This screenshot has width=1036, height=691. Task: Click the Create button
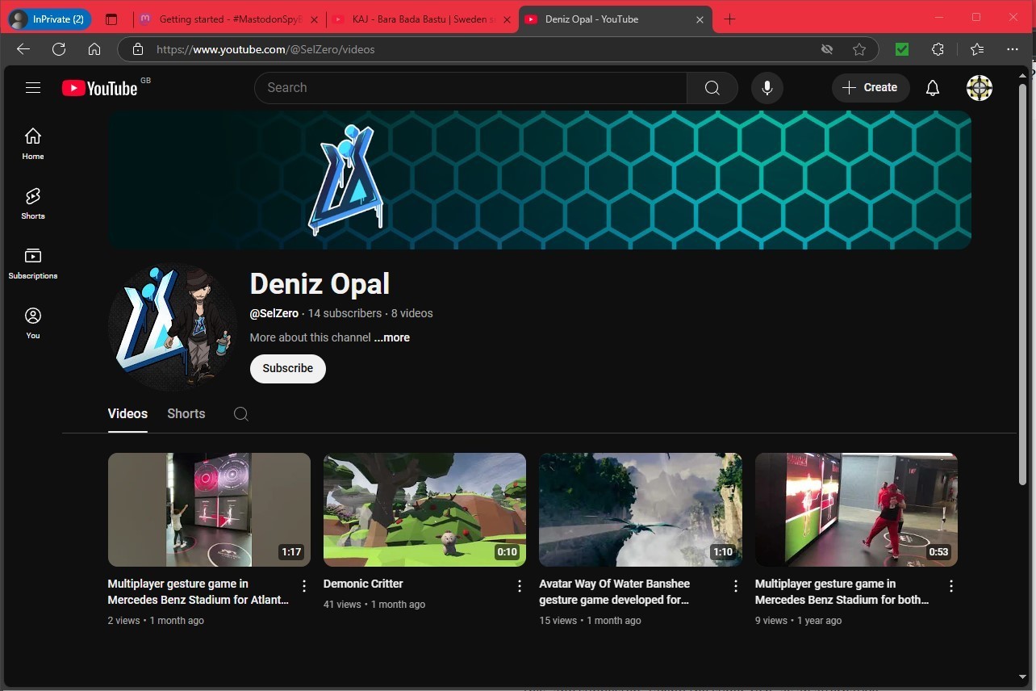point(871,88)
